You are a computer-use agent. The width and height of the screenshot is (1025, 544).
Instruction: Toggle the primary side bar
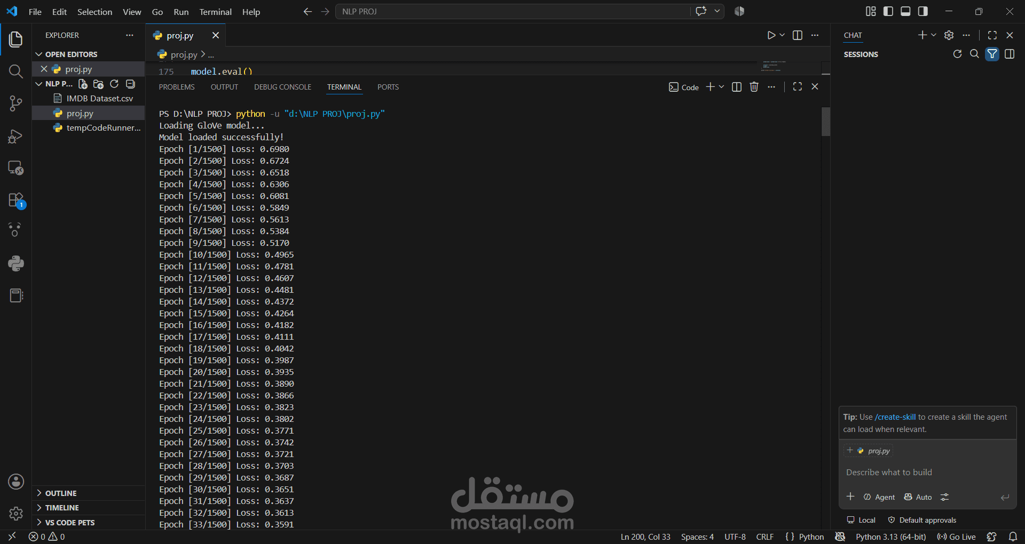point(888,11)
